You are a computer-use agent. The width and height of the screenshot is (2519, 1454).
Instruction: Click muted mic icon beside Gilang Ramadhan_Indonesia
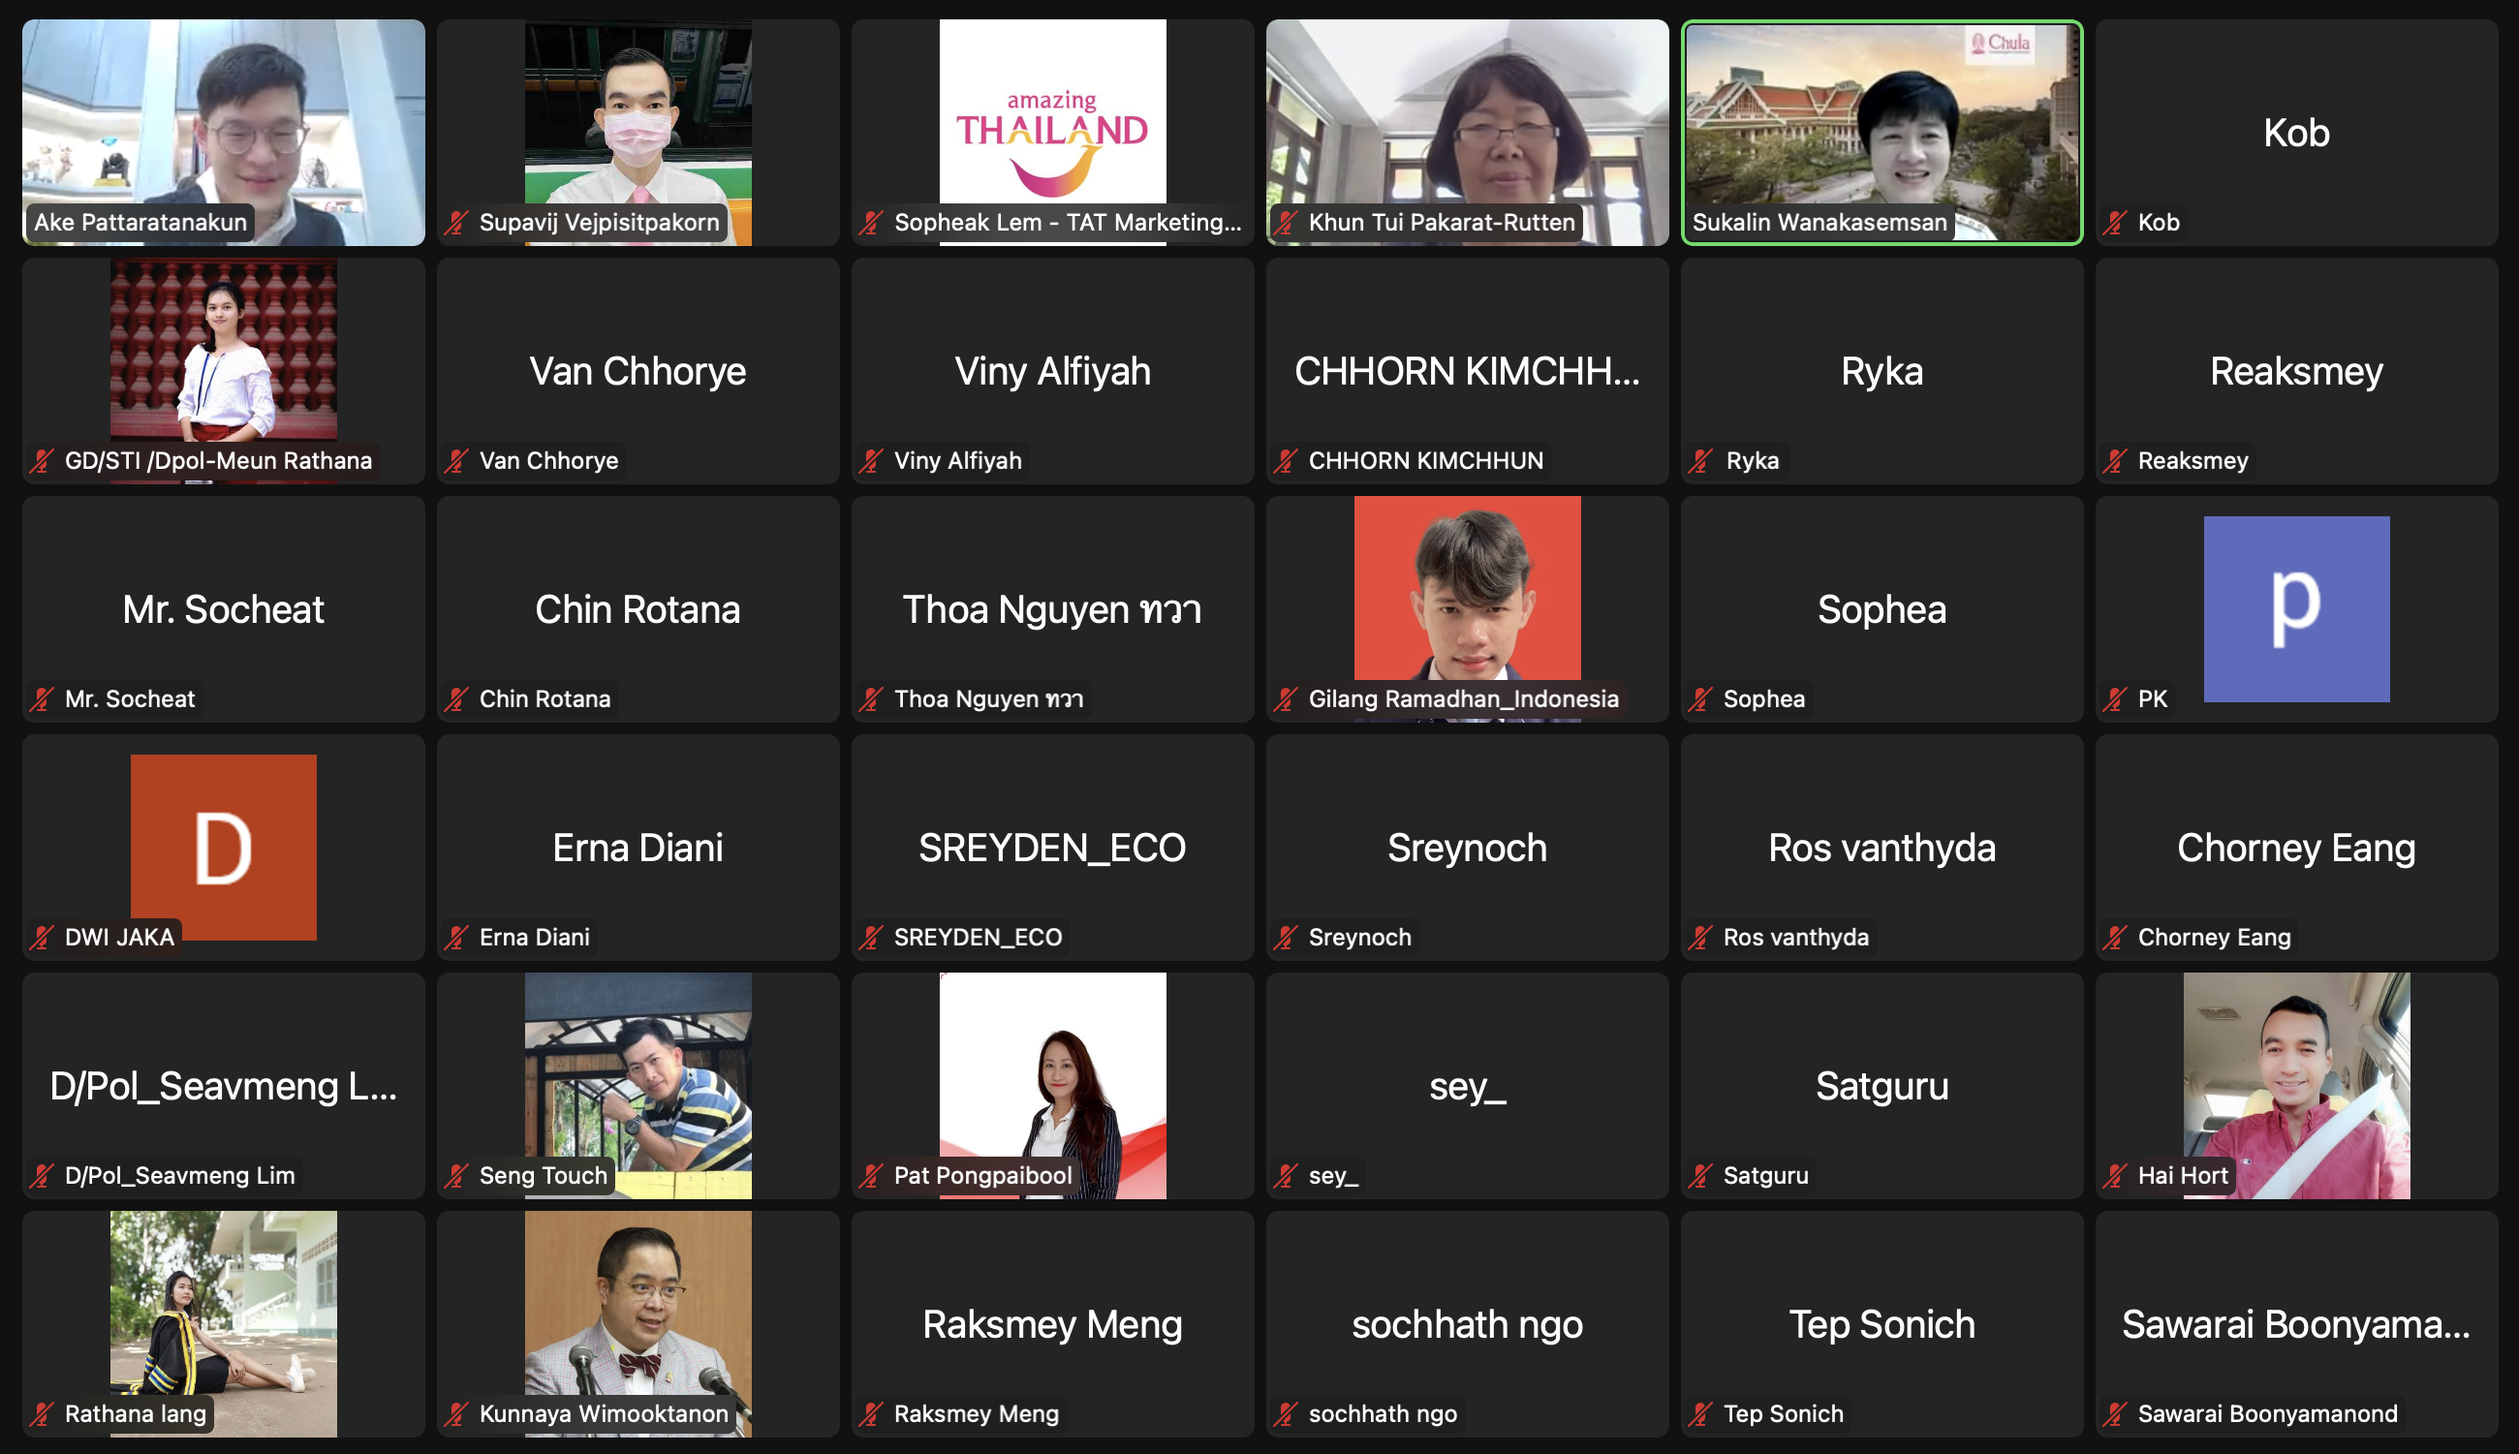tap(1286, 699)
